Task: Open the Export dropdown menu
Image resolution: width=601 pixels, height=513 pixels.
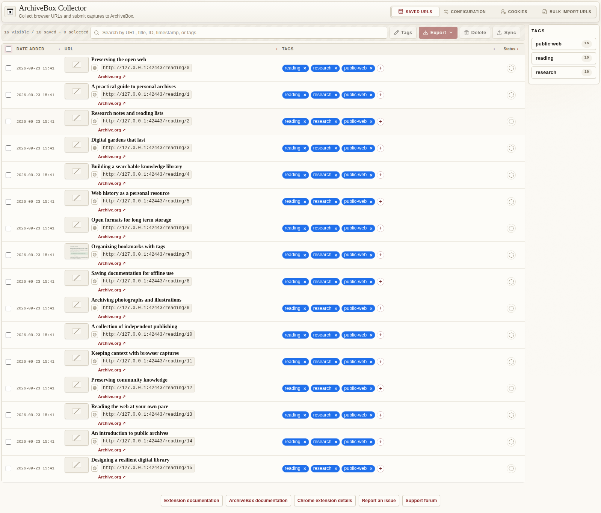Action: pyautogui.click(x=438, y=33)
